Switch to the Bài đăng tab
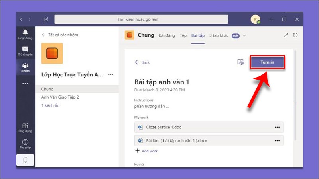The width and height of the screenshot is (319, 179). click(167, 35)
